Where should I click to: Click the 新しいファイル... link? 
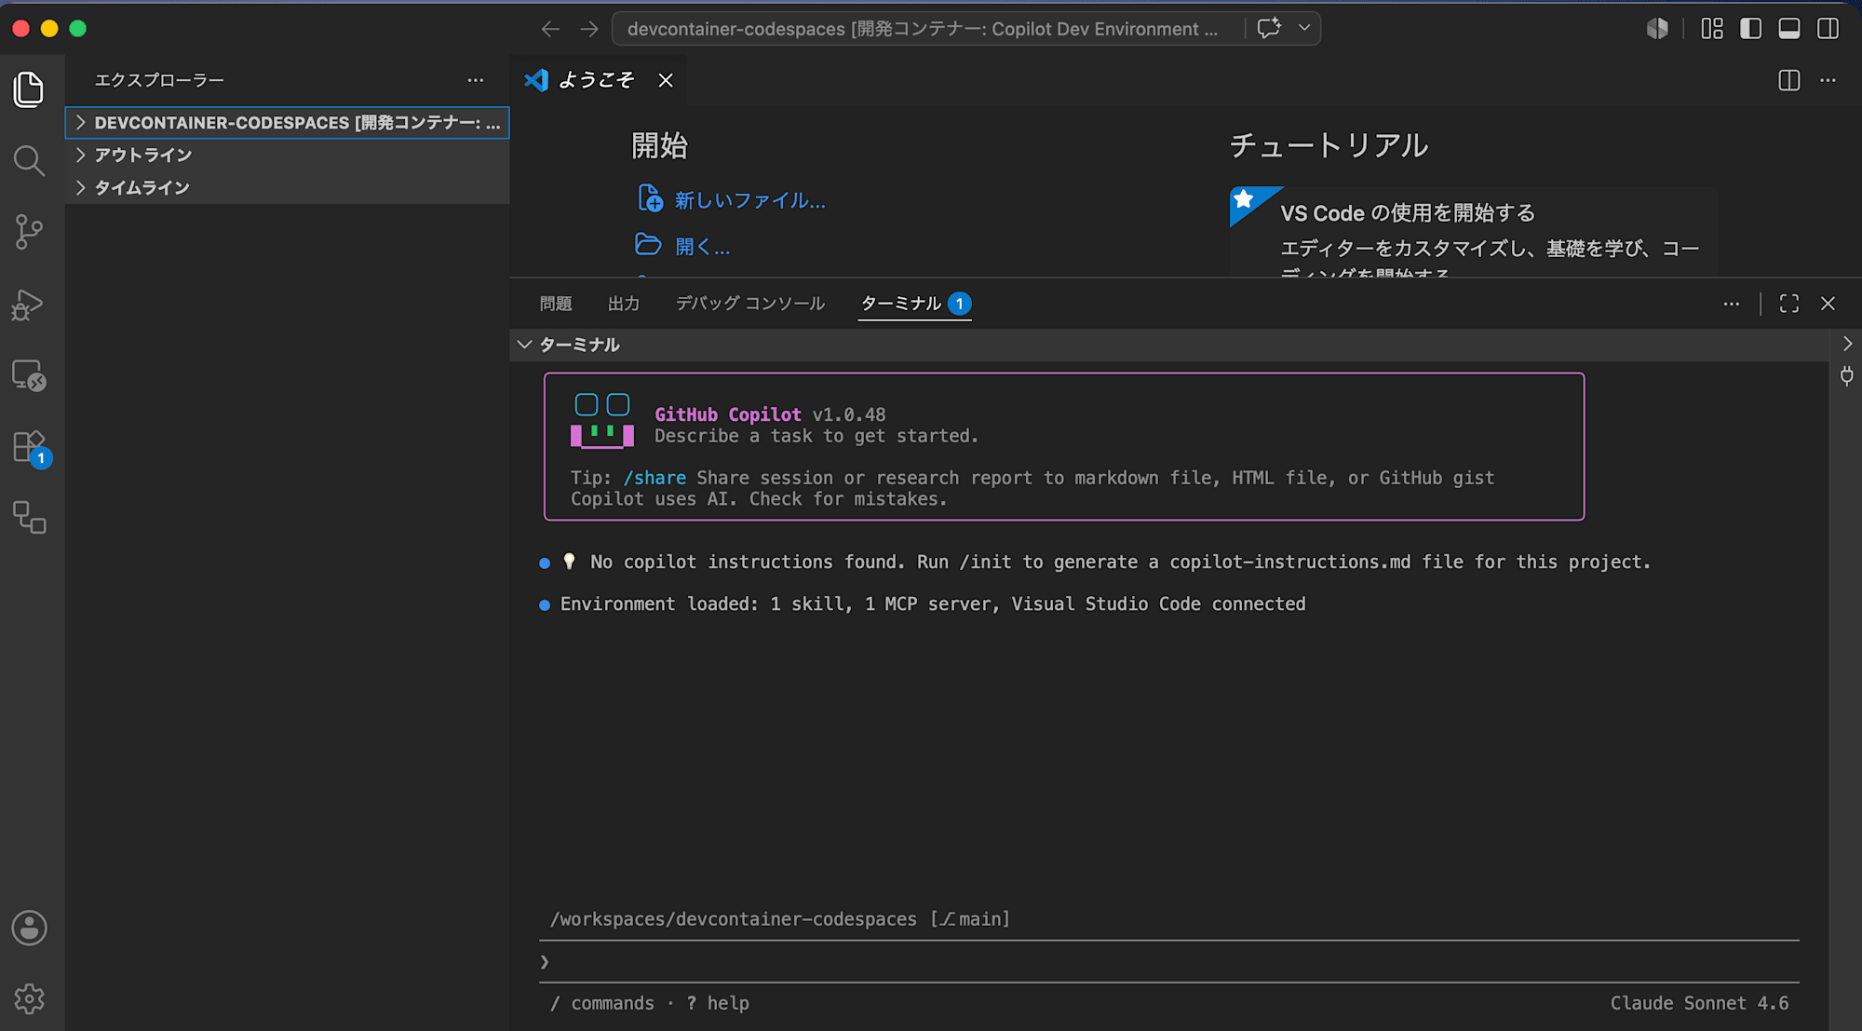point(749,200)
